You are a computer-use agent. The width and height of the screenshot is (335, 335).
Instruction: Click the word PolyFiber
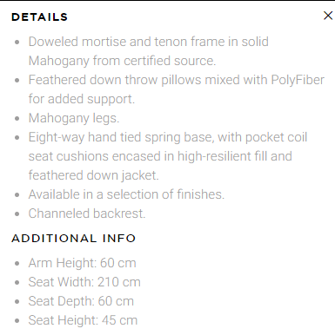coord(298,80)
